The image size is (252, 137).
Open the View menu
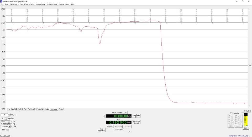7,4
